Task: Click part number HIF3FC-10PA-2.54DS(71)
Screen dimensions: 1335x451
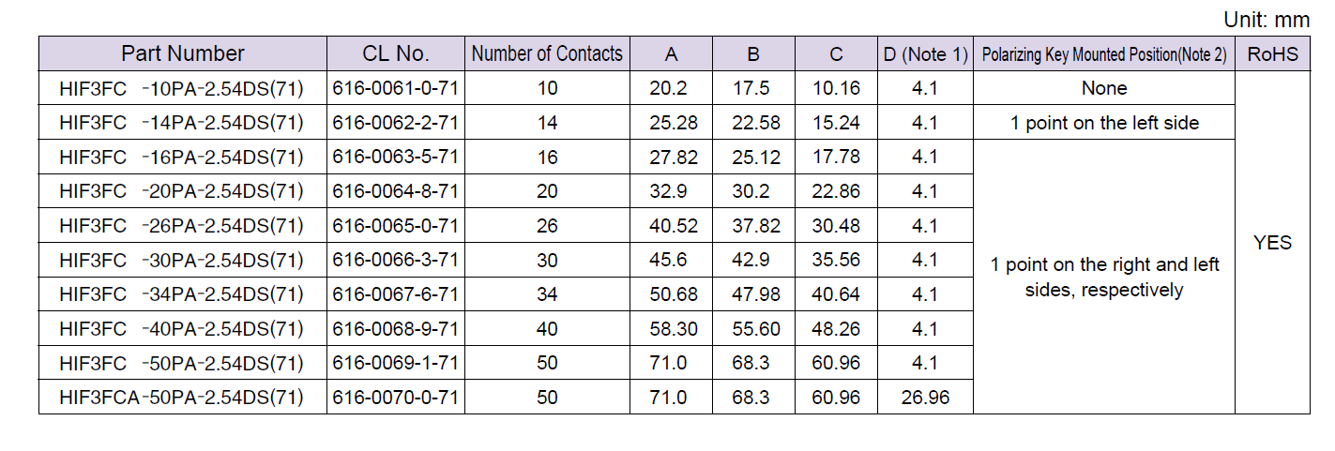Action: coord(181,88)
